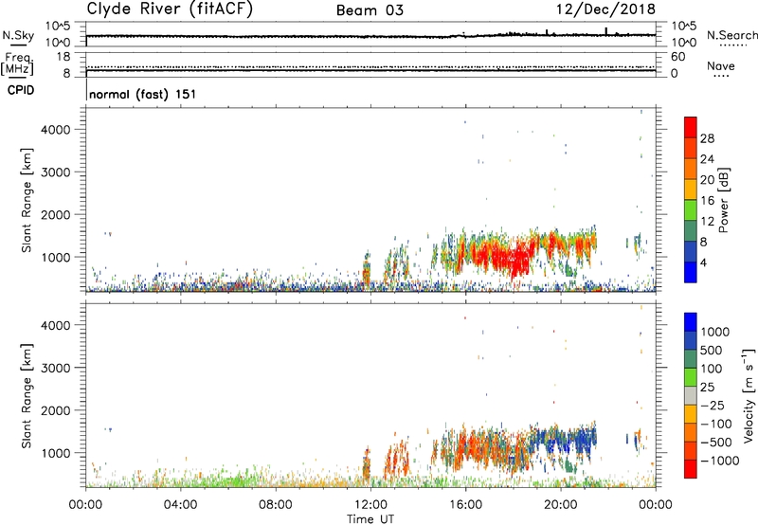Click the "-1000" label on the Velocity color bar
The height and width of the screenshot is (525, 758).
pyautogui.click(x=720, y=461)
